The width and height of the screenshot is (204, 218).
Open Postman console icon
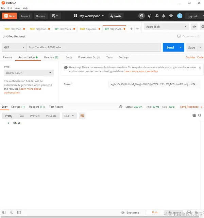[19, 212]
